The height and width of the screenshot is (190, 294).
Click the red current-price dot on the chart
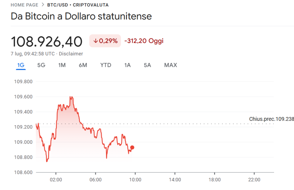point(132,148)
